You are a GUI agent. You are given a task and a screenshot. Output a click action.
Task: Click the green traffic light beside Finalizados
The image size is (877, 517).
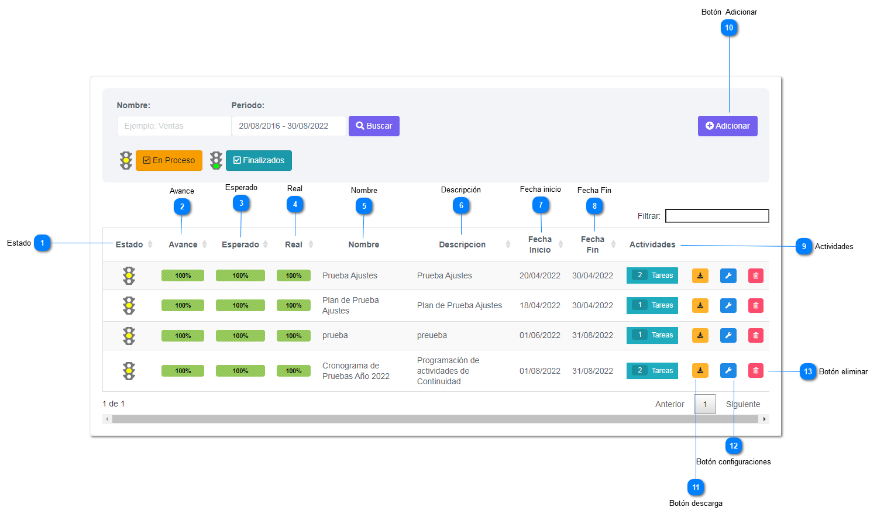(x=216, y=160)
